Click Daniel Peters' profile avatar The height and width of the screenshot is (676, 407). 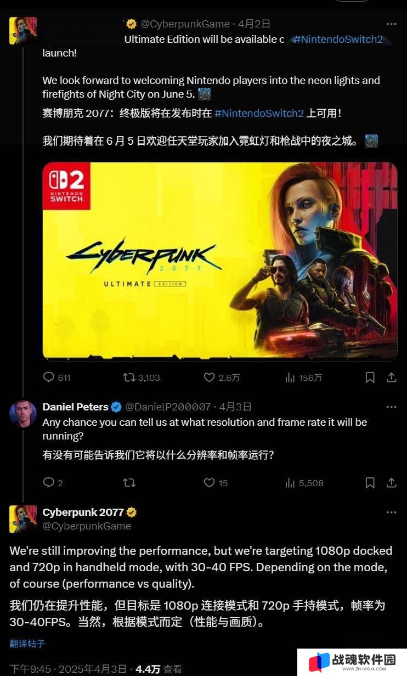(x=23, y=414)
